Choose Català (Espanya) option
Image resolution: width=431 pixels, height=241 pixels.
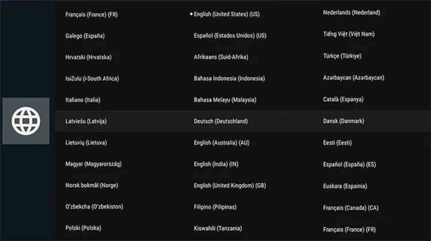point(343,100)
